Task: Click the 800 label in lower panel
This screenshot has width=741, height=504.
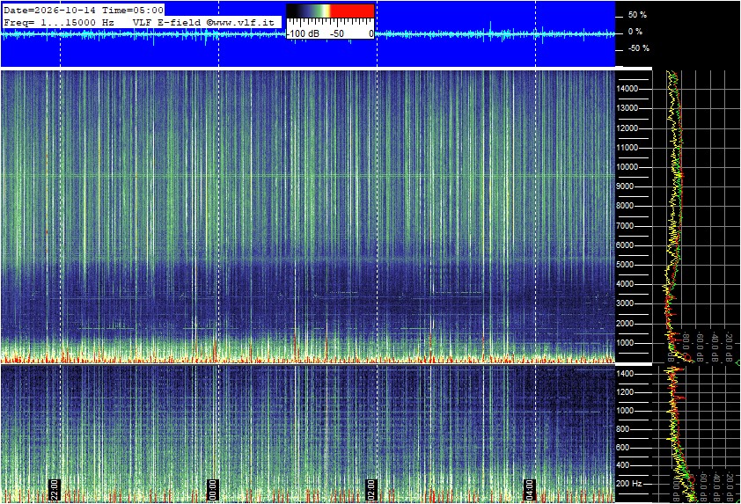Action: [623, 429]
